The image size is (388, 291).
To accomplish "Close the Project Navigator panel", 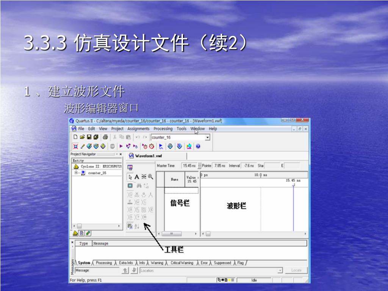I will coord(121,154).
